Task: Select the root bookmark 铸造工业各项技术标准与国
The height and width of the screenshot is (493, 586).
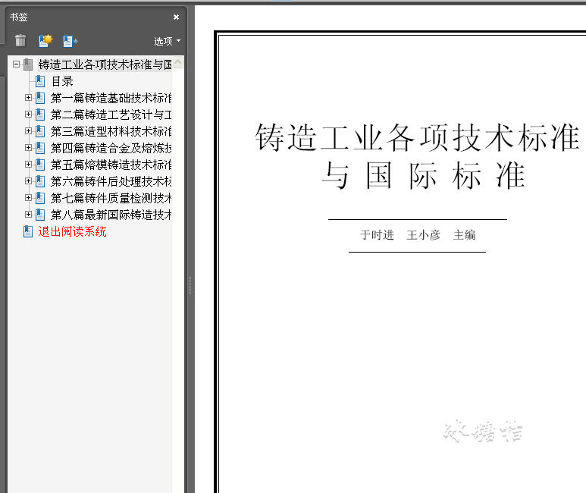Action: [105, 64]
